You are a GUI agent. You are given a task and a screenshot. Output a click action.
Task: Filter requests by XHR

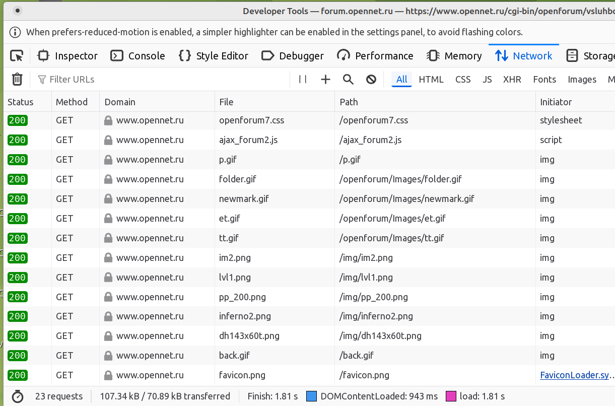coord(512,80)
